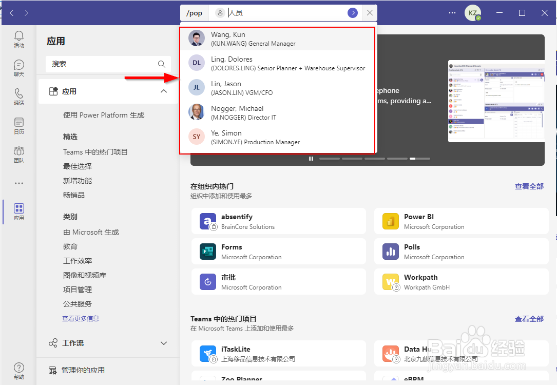Open the Power BI app icon

coord(391,221)
